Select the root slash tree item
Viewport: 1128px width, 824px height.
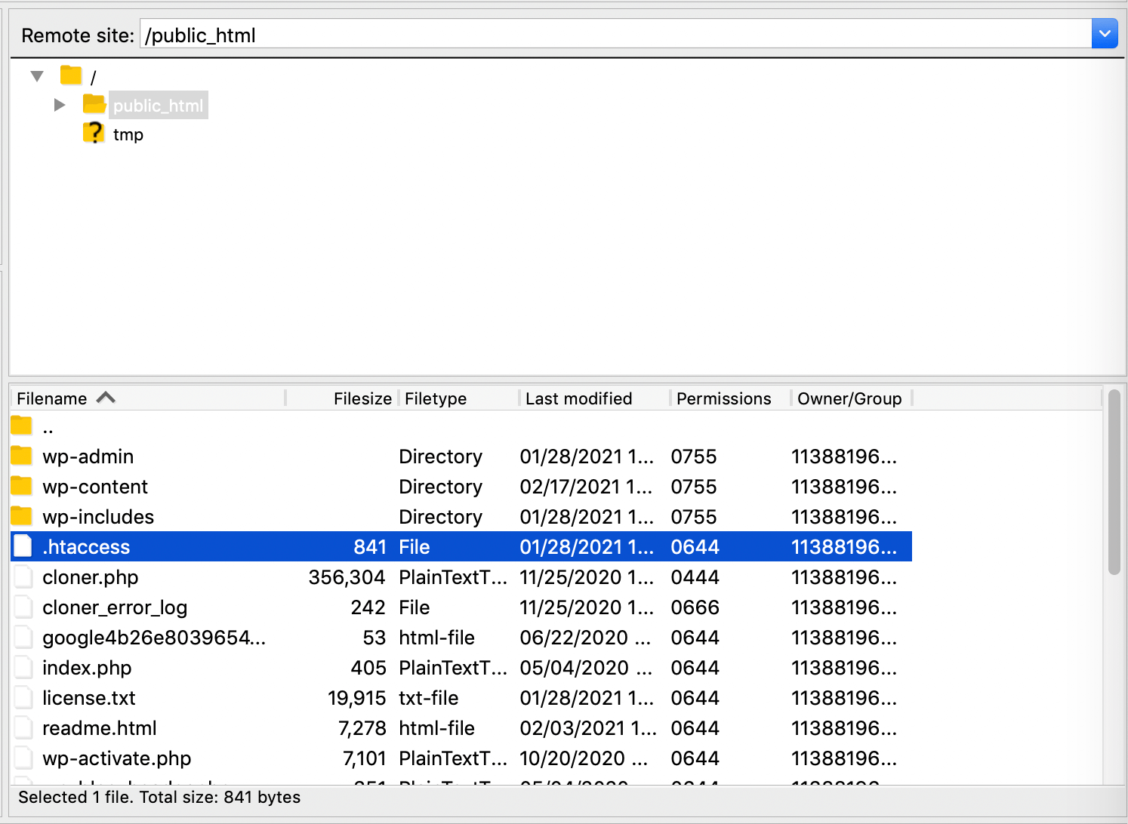coord(93,78)
